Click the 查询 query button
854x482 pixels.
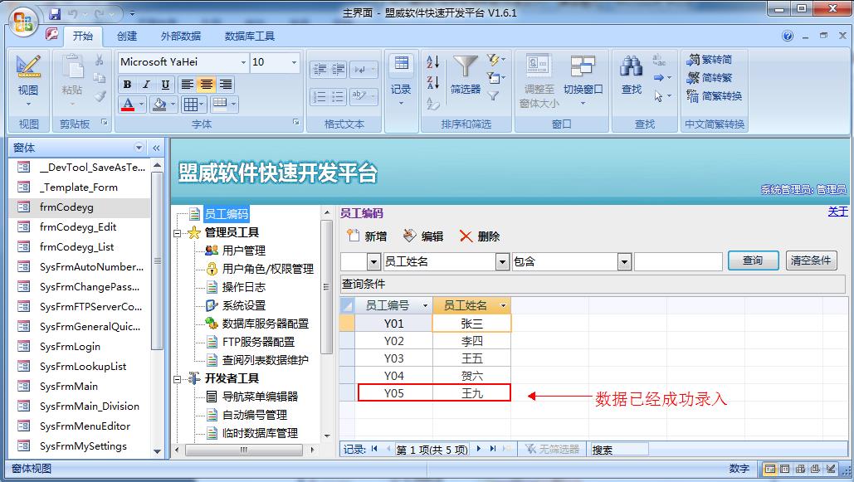point(752,260)
